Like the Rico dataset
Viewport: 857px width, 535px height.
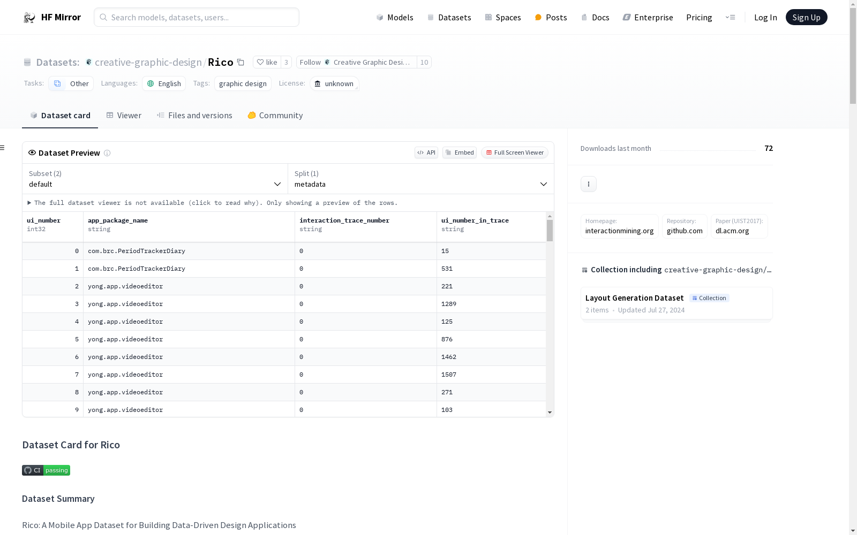point(267,63)
